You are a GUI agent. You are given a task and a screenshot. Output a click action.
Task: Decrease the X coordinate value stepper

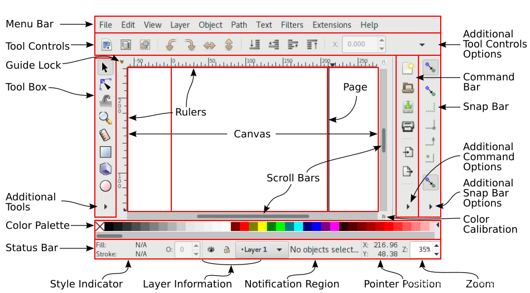coord(382,49)
